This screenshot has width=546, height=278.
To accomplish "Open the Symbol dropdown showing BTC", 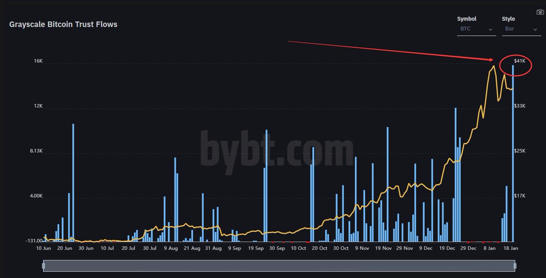I will pyautogui.click(x=473, y=28).
